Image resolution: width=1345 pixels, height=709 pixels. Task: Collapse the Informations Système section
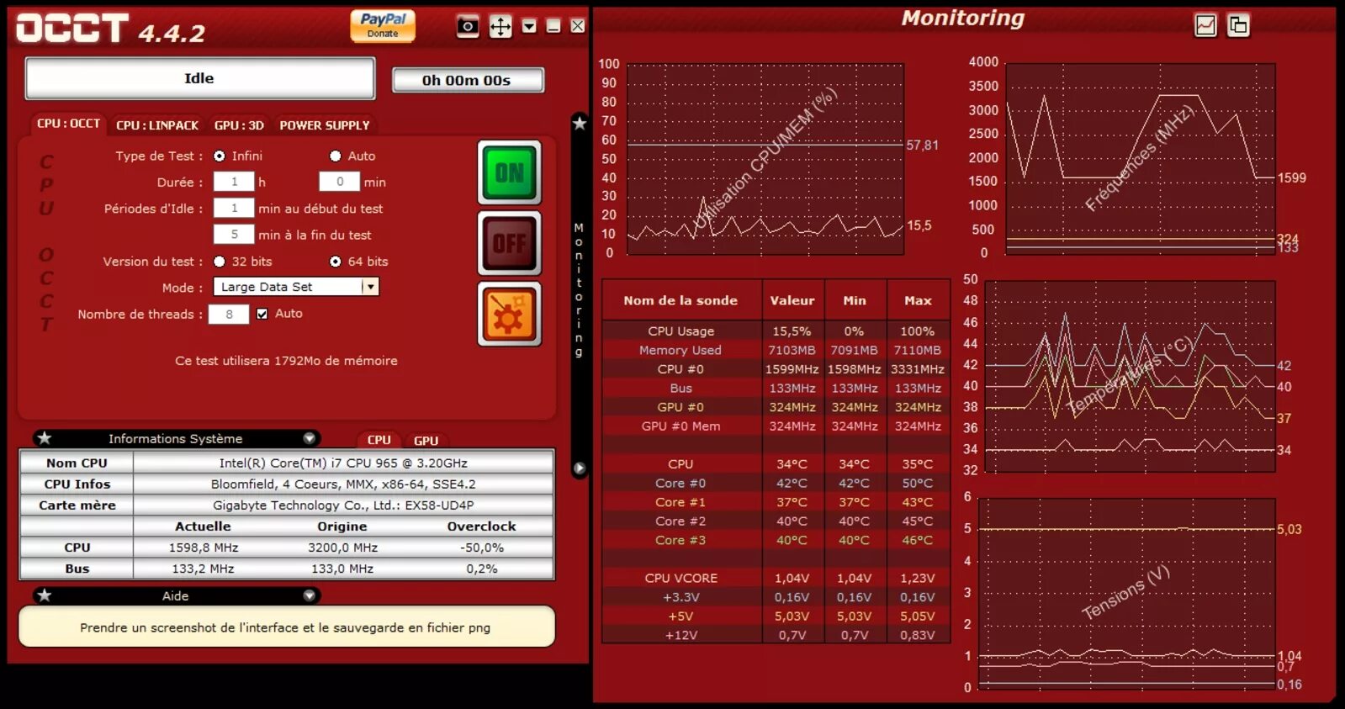point(310,438)
